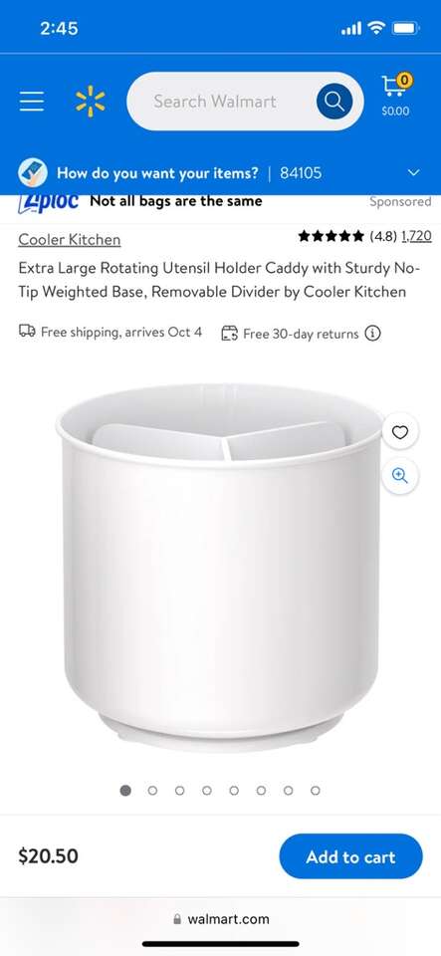Add item to favorites with heart icon
441x956 pixels.
click(x=400, y=432)
